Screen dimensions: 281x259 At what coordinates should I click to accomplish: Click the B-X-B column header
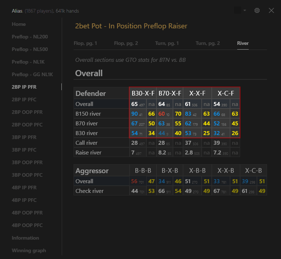click(170, 170)
